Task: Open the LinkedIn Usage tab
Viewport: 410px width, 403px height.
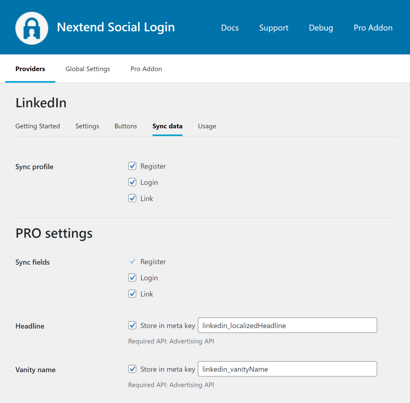Action: [x=207, y=126]
